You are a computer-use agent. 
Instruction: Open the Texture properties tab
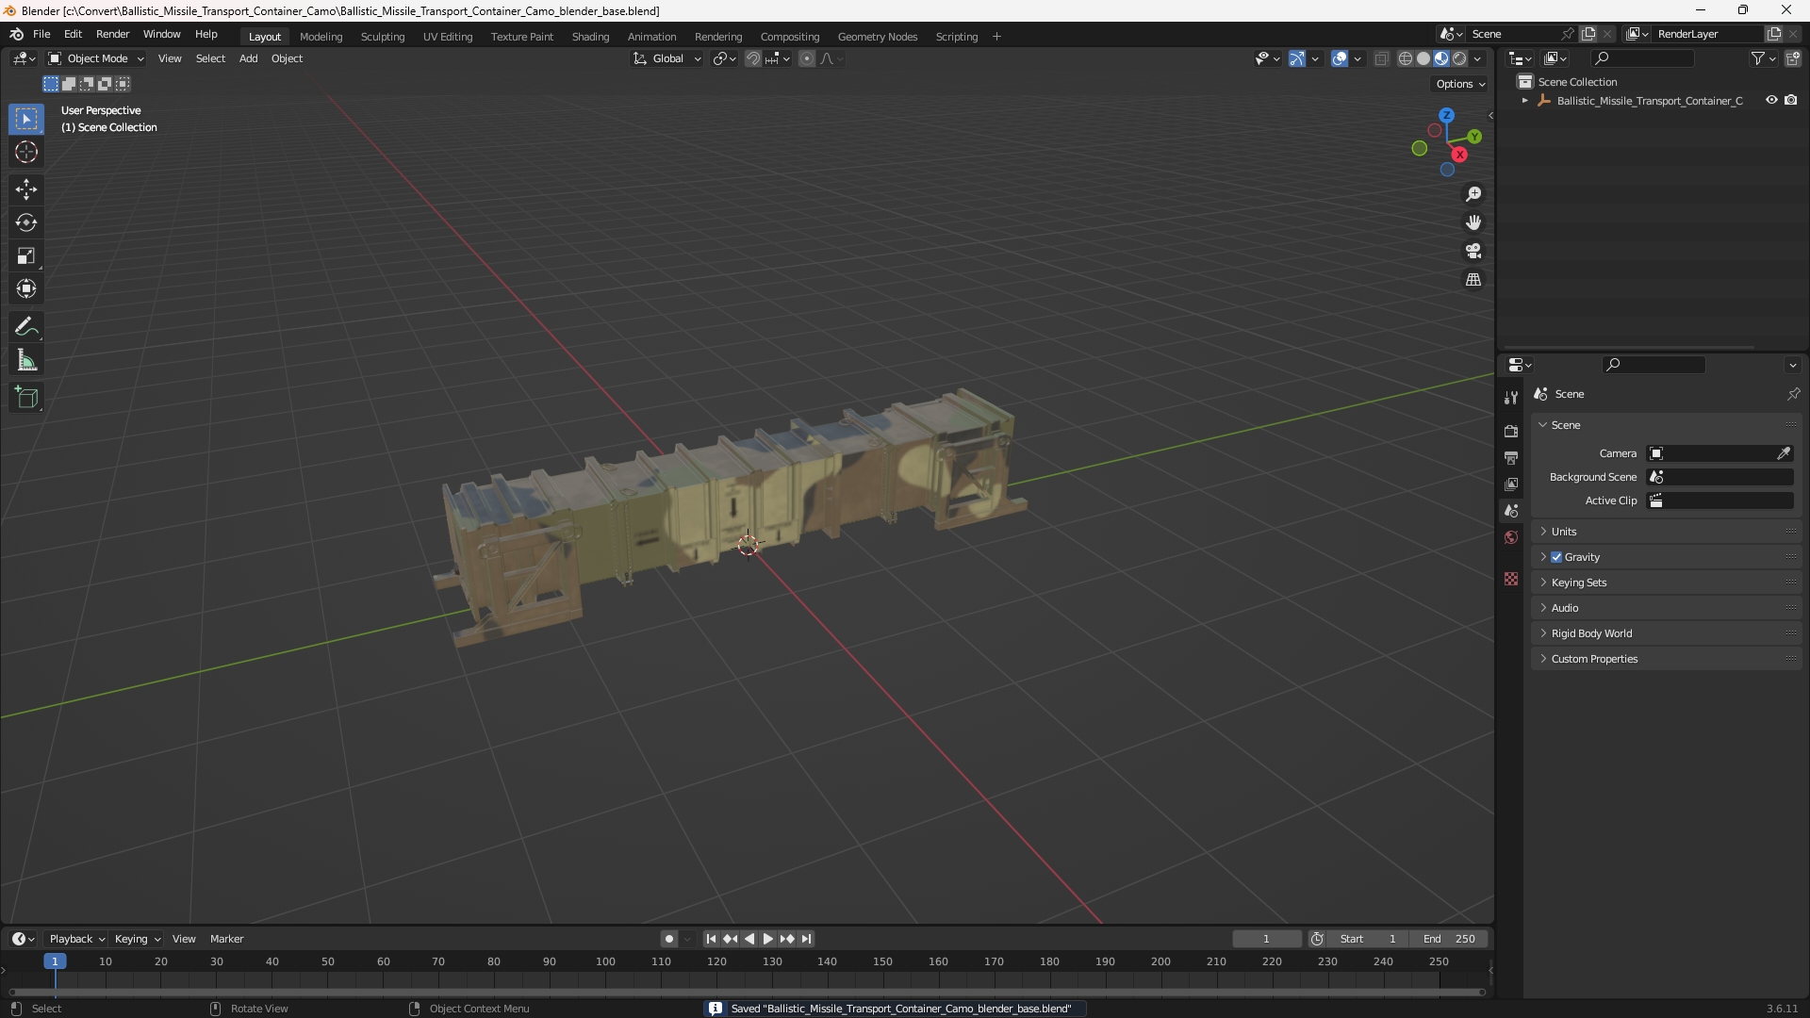coord(1511,579)
